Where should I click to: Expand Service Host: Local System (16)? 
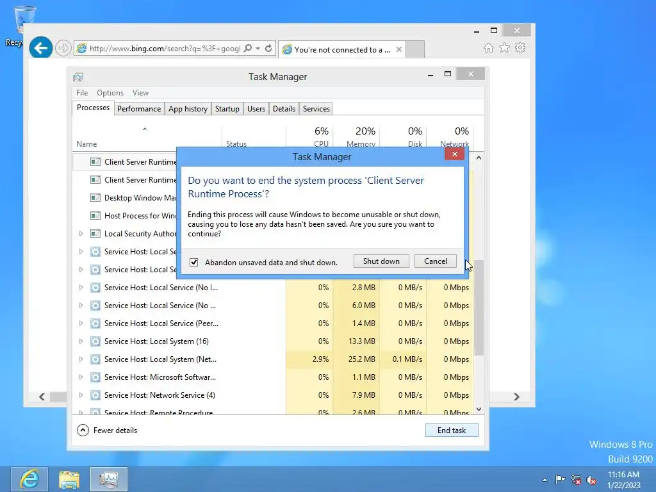[x=81, y=341]
